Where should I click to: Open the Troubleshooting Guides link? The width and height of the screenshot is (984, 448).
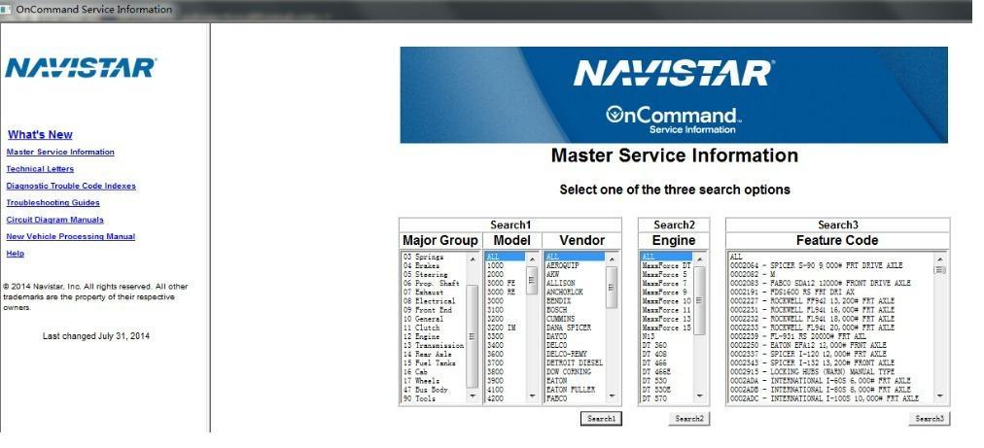click(53, 203)
